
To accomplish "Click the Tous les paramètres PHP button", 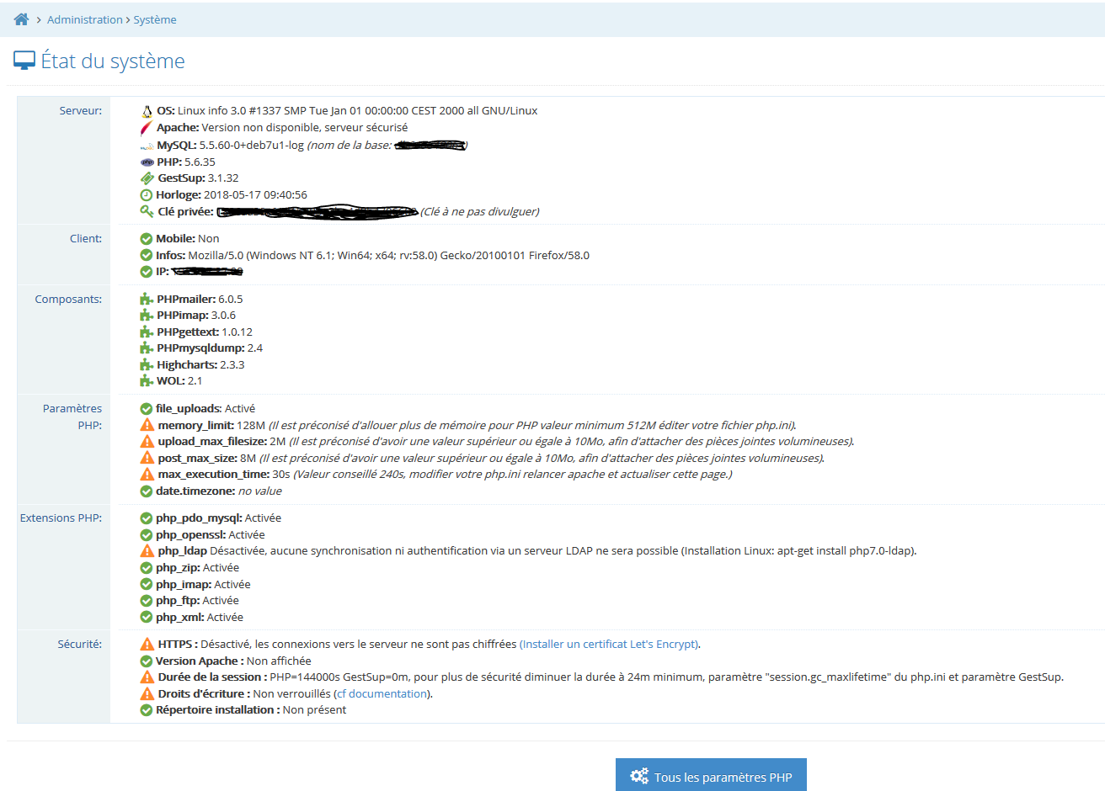I will coord(711,776).
